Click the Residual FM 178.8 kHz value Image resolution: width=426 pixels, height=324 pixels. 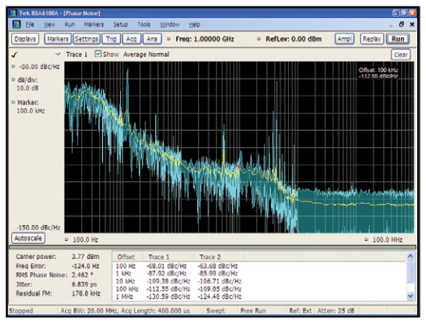(86, 294)
